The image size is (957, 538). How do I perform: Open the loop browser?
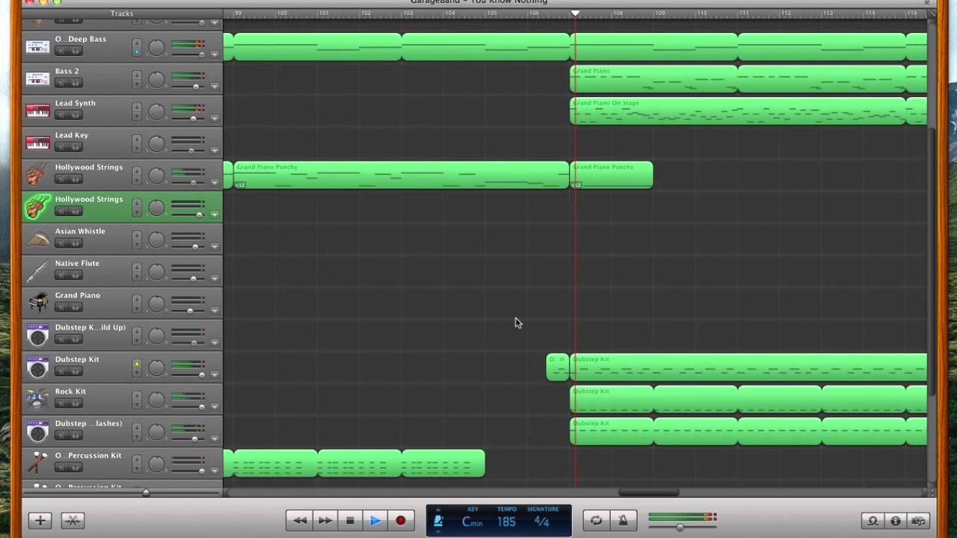point(872,521)
